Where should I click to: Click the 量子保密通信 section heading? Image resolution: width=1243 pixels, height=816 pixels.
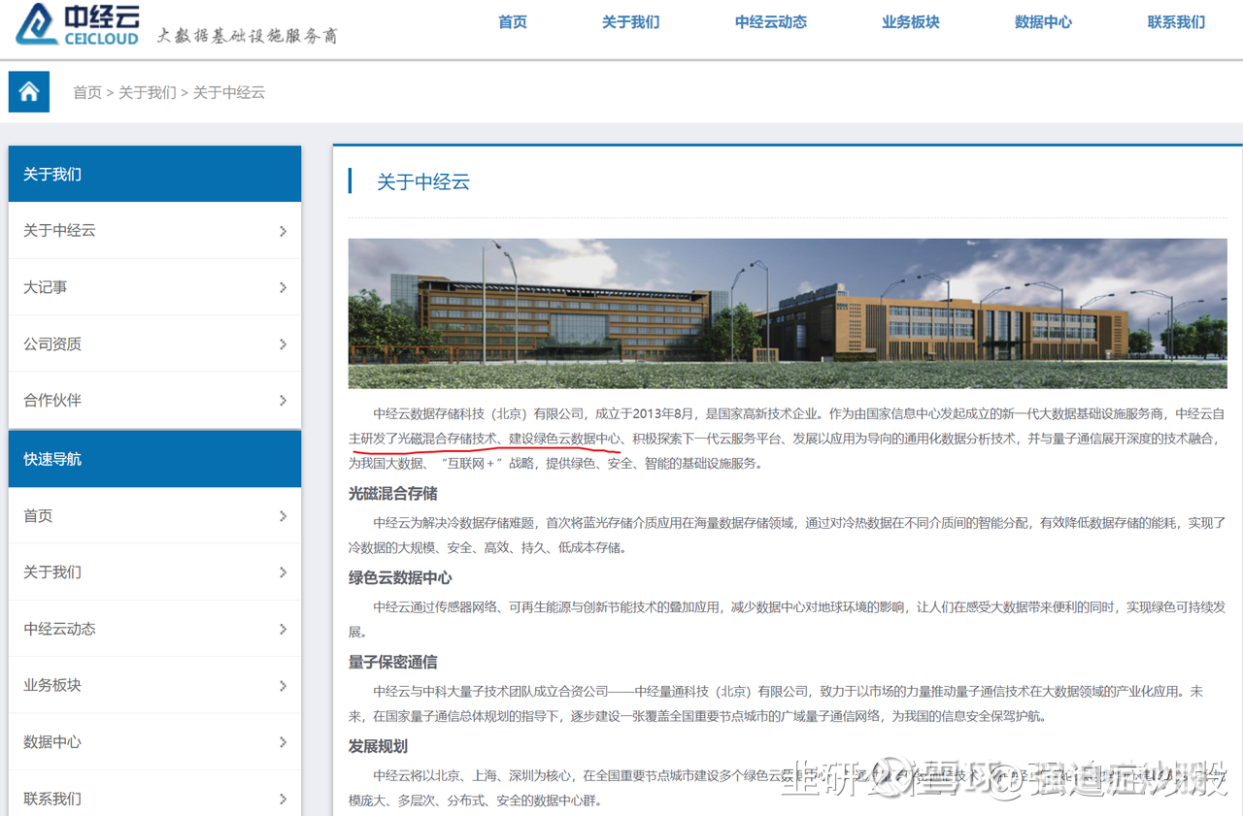tap(393, 662)
